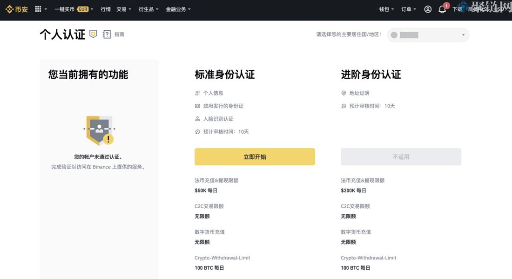The height and width of the screenshot is (279, 512).
Task: Click the 个人信息 person icon
Action: tap(197, 93)
